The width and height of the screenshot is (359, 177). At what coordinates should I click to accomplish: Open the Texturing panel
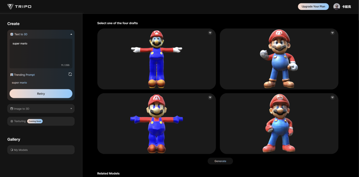coord(41,121)
